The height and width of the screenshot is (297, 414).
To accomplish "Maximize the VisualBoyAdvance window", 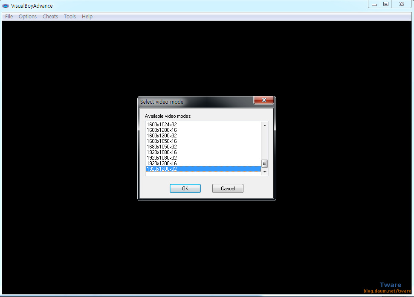I will click(386, 4).
